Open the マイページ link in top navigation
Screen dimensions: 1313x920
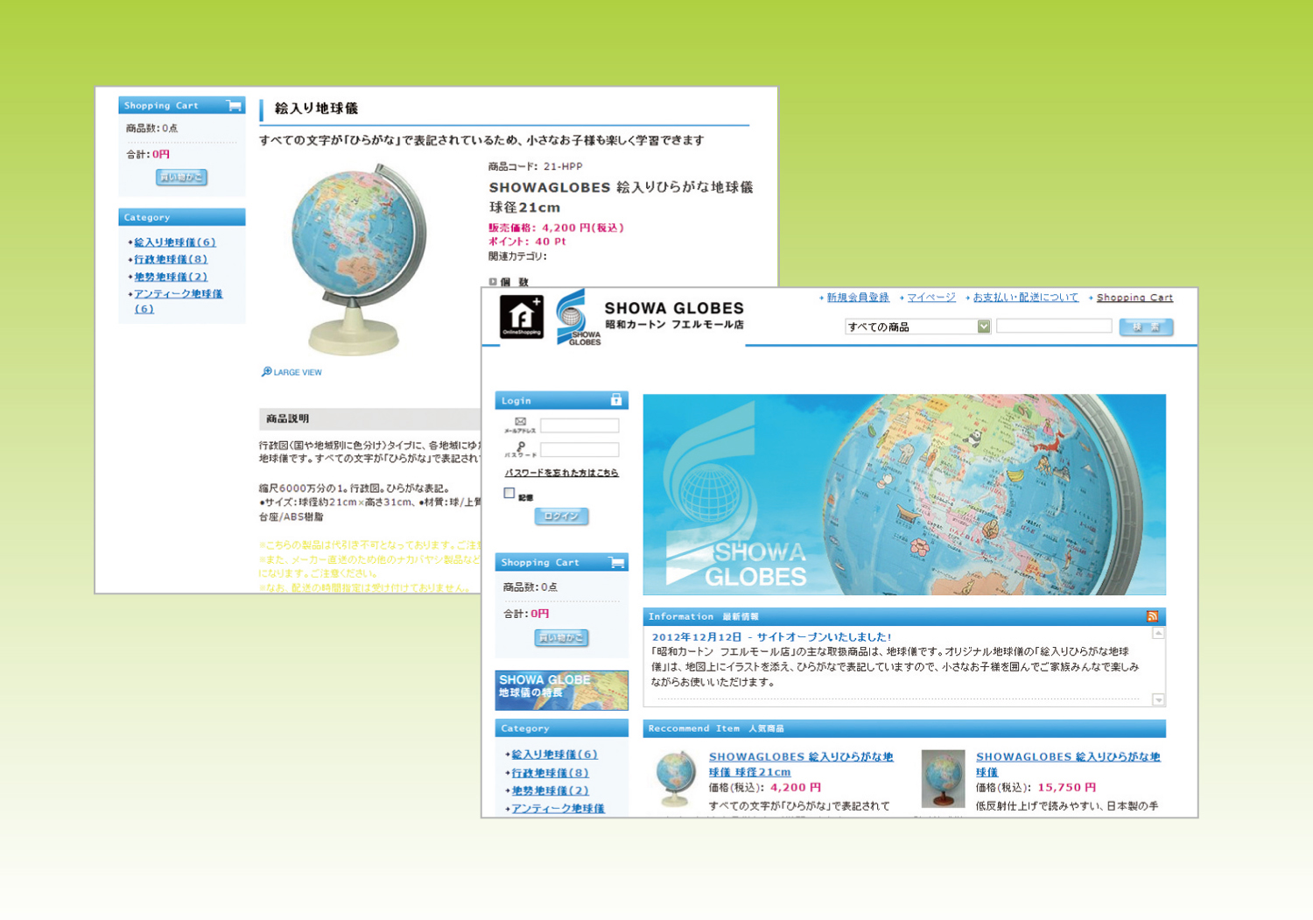pos(930,298)
